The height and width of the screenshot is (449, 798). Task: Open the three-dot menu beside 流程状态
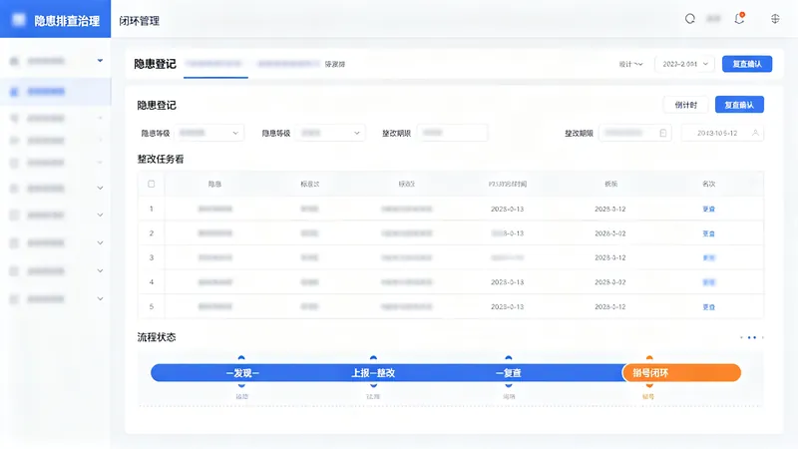click(x=752, y=337)
